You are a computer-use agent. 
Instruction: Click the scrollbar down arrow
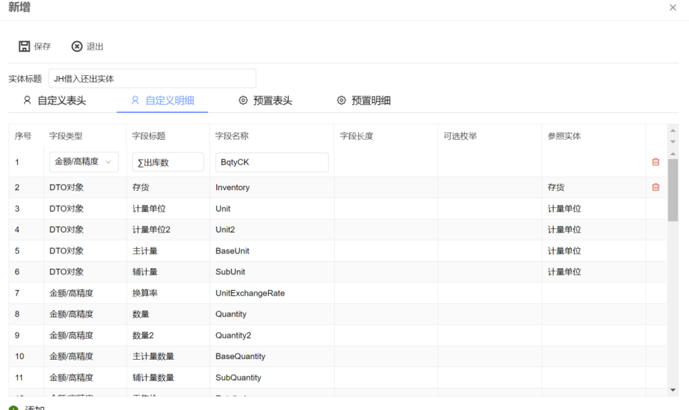click(672, 390)
